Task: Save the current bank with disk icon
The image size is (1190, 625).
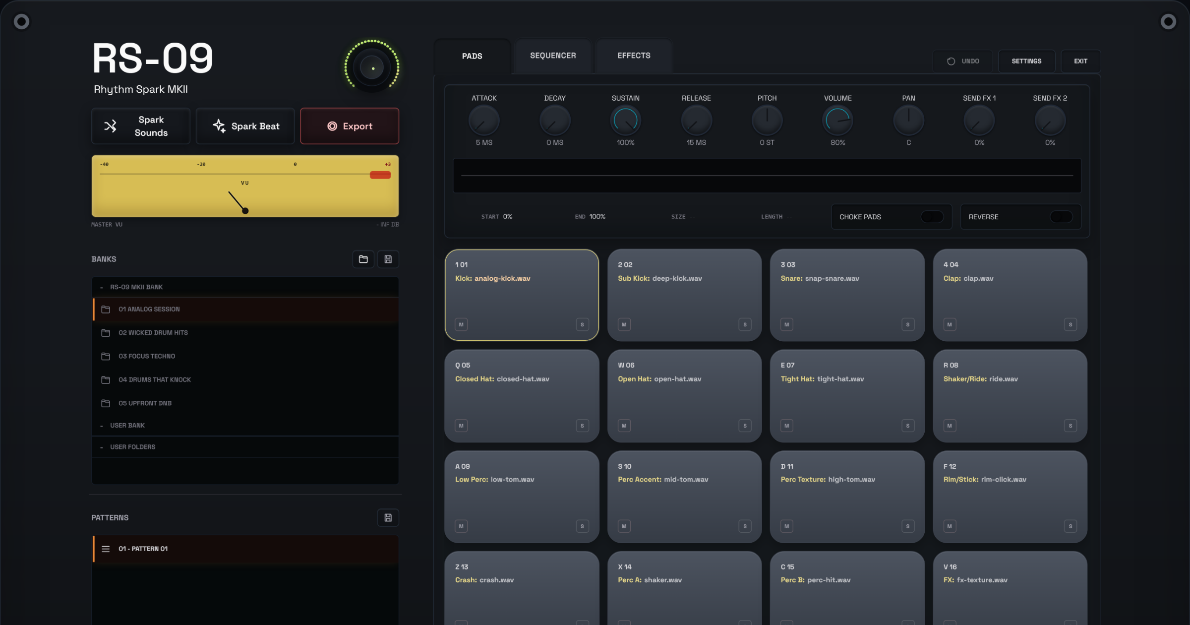Action: coord(388,259)
